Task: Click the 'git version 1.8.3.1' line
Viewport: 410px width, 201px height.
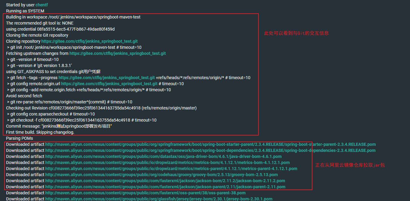Action: 39,65
